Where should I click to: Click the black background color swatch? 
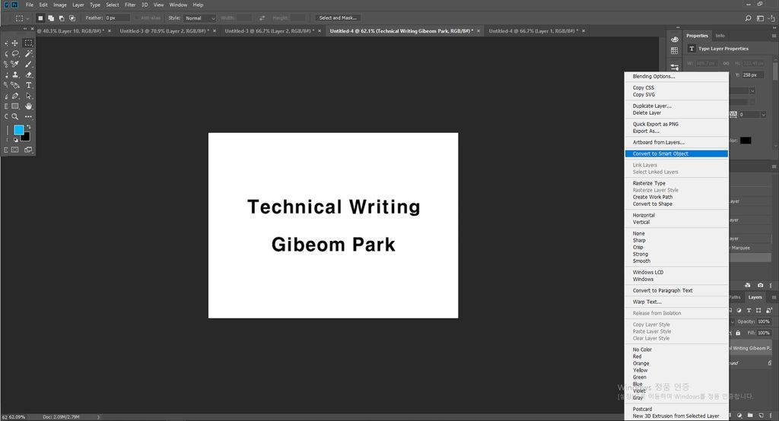coord(27,138)
